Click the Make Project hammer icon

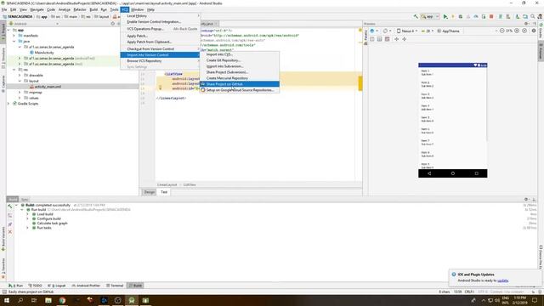click(x=416, y=17)
